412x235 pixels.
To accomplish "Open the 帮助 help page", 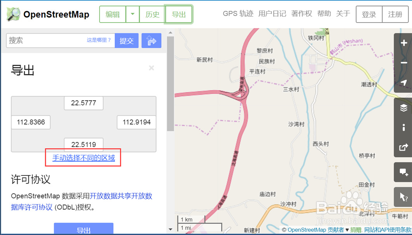I will click(324, 14).
